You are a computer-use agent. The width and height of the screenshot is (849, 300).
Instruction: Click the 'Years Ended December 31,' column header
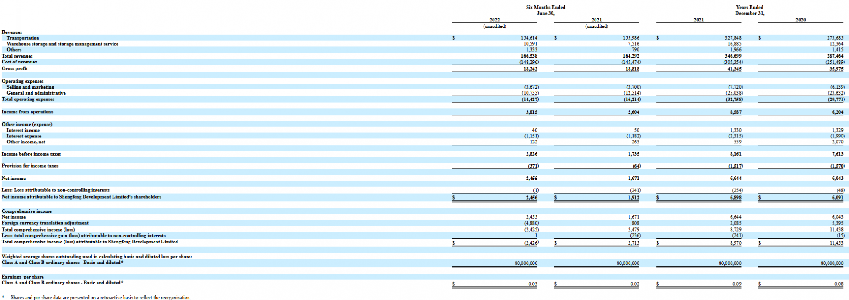pos(749,10)
